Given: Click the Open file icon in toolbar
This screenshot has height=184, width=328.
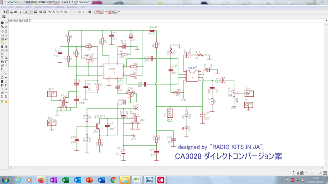Looking at the screenshot, I should [x=3, y=12].
